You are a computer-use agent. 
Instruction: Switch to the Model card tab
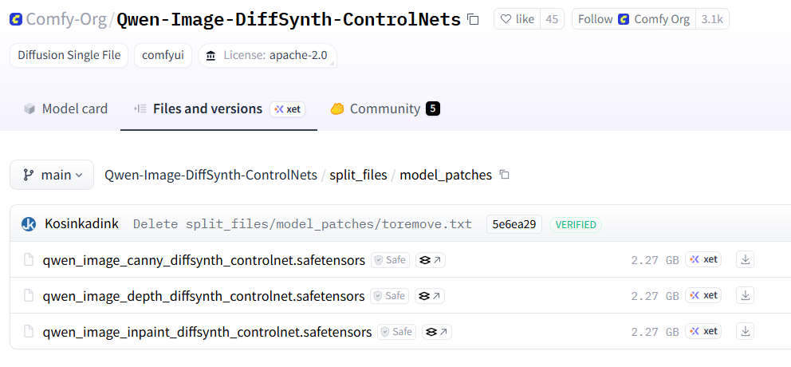[65, 109]
